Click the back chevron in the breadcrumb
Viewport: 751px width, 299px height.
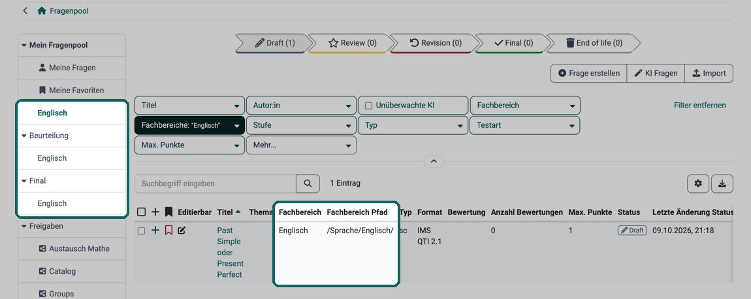25,10
